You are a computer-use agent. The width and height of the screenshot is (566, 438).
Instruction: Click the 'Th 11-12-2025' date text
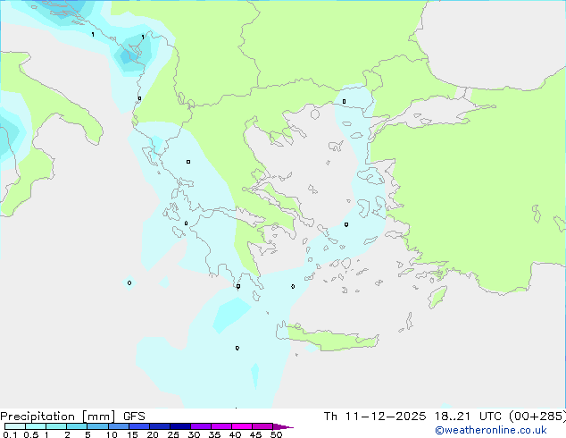[x=375, y=417]
